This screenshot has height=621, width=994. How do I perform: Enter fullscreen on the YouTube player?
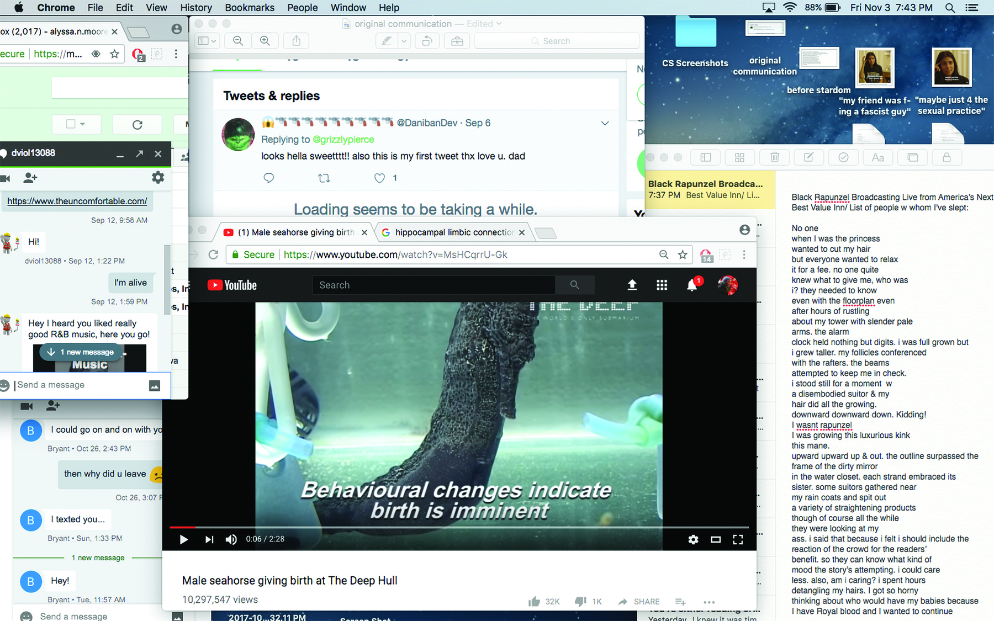[738, 539]
